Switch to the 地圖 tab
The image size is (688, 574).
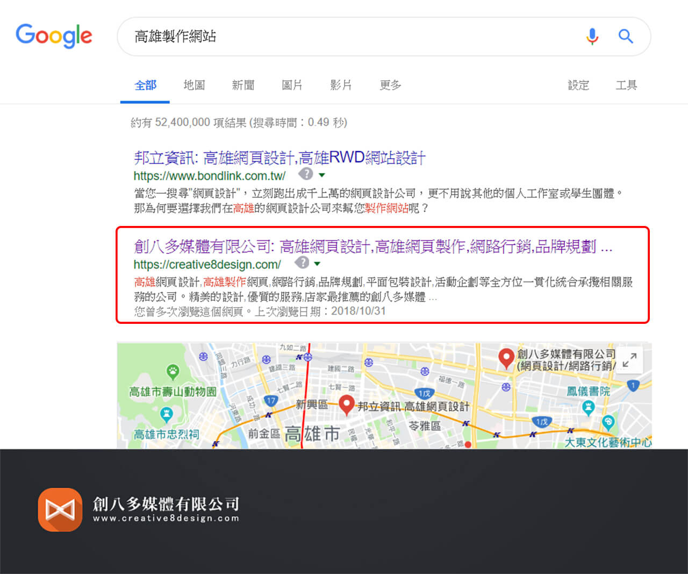194,85
